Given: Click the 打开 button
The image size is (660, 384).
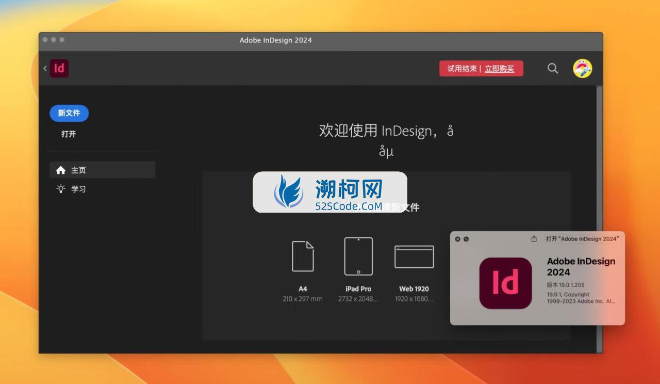Looking at the screenshot, I should pos(69,134).
